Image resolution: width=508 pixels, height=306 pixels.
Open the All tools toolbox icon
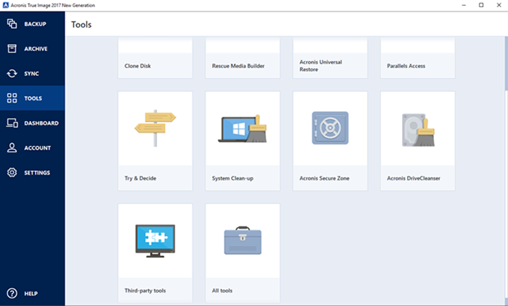click(x=243, y=240)
